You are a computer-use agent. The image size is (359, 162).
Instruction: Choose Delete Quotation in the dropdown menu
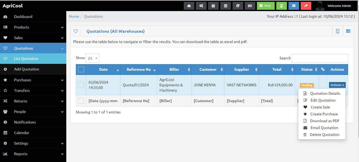coord(325,135)
